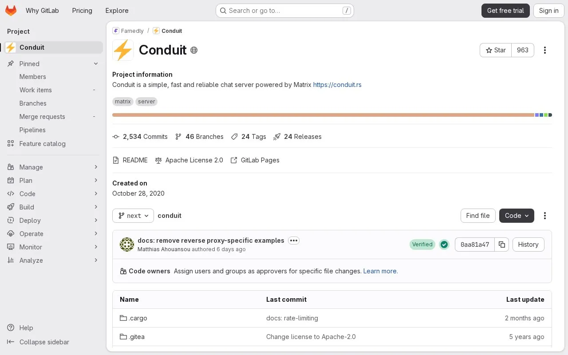Image resolution: width=568 pixels, height=355 pixels.
Task: Open the https://conduit.rs link
Action: pos(337,85)
